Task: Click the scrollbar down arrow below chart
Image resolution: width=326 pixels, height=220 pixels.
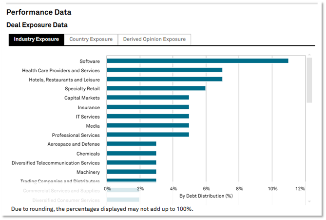Action: click(x=309, y=201)
